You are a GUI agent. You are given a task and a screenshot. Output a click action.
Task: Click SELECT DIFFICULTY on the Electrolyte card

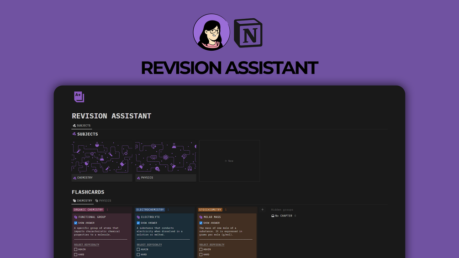point(149,245)
